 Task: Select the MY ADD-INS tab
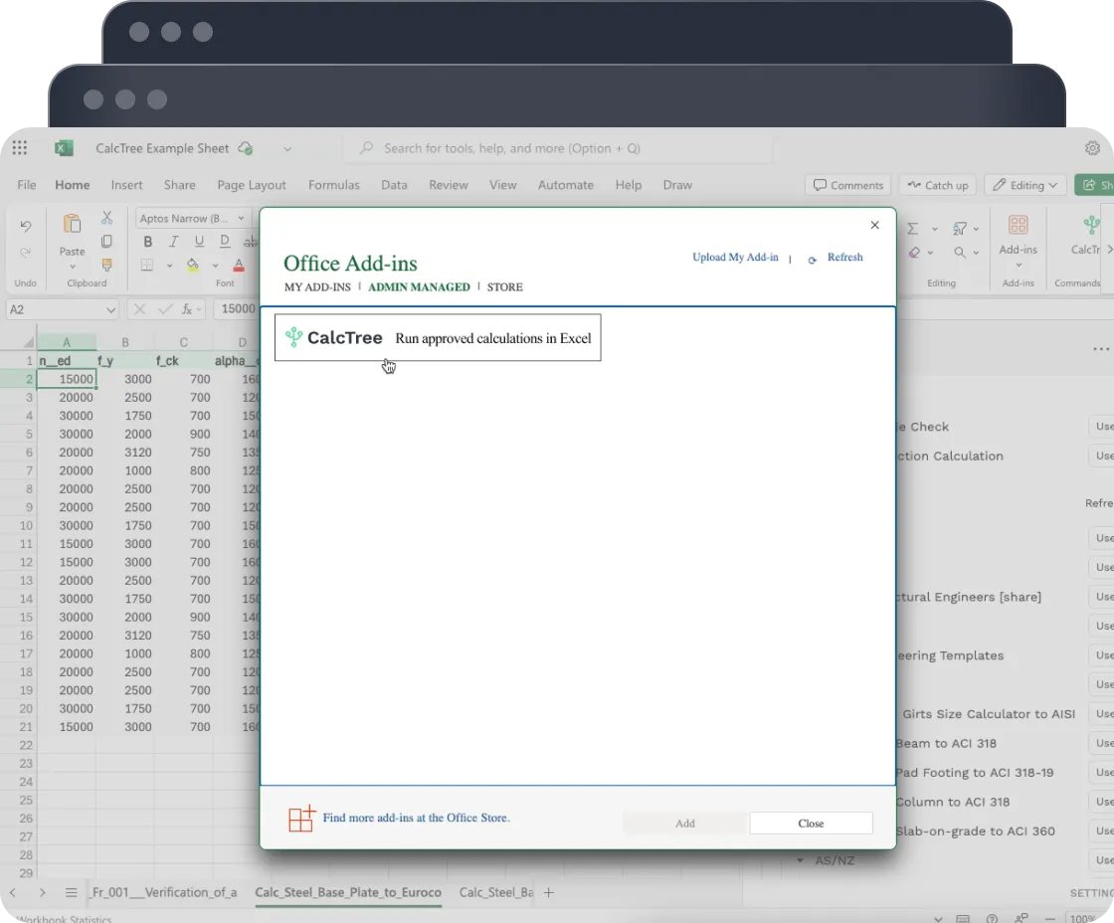[317, 287]
